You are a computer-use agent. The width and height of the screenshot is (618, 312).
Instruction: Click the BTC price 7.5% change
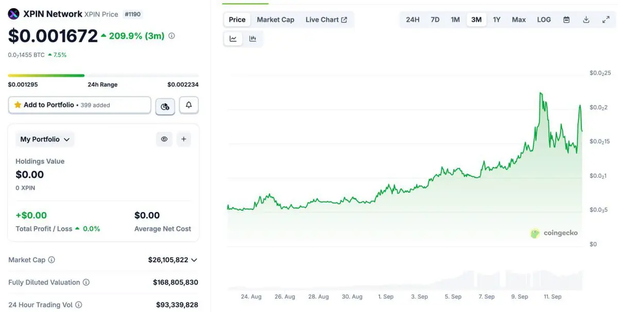pyautogui.click(x=57, y=55)
